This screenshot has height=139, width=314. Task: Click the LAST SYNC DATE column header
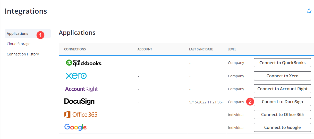tap(201, 49)
